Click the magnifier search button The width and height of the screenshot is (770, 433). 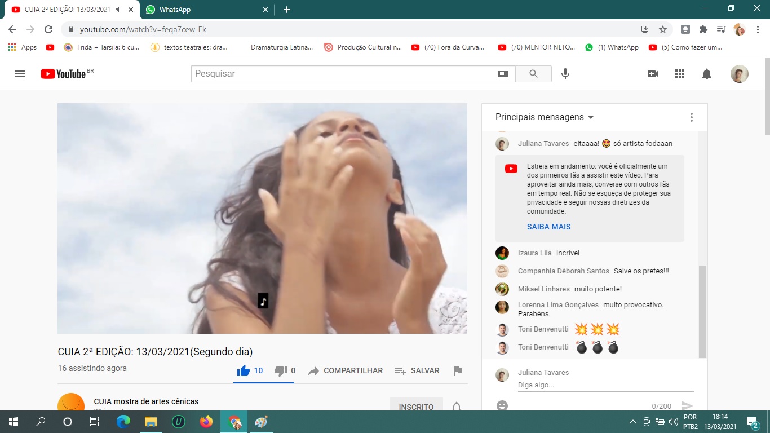click(533, 74)
